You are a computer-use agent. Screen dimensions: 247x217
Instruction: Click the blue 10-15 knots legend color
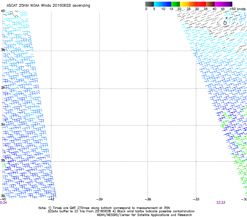tap(167, 4)
